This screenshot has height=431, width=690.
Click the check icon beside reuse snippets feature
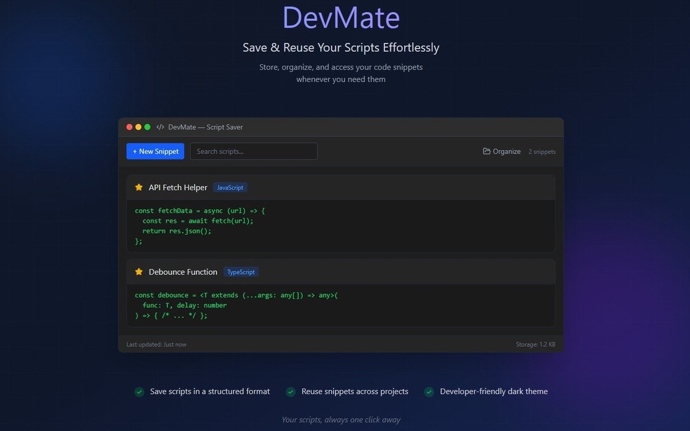(x=291, y=392)
